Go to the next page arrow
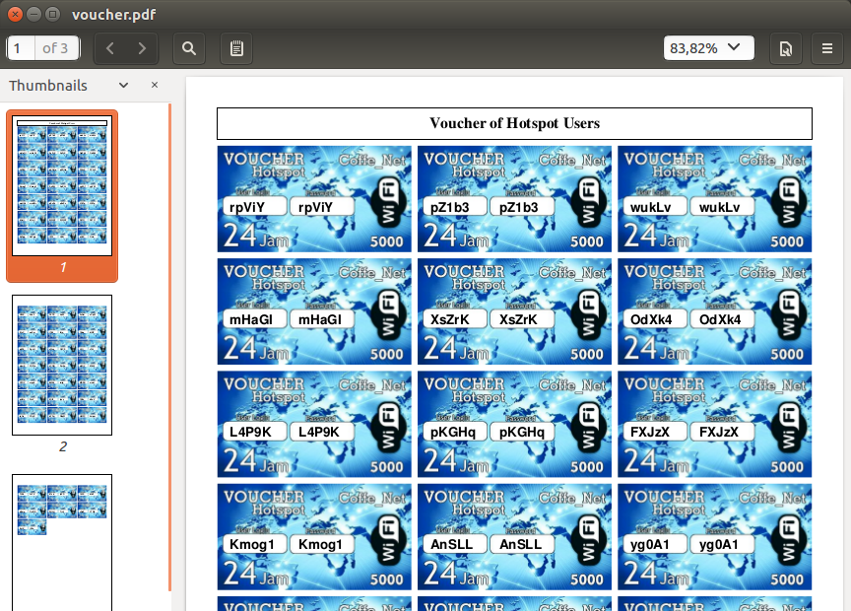 point(142,48)
